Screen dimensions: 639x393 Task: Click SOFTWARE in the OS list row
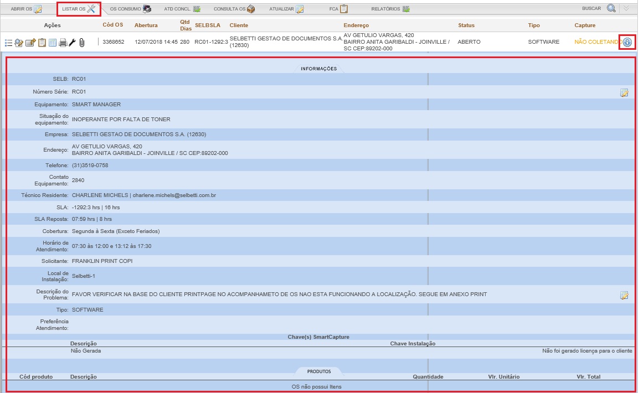point(544,42)
